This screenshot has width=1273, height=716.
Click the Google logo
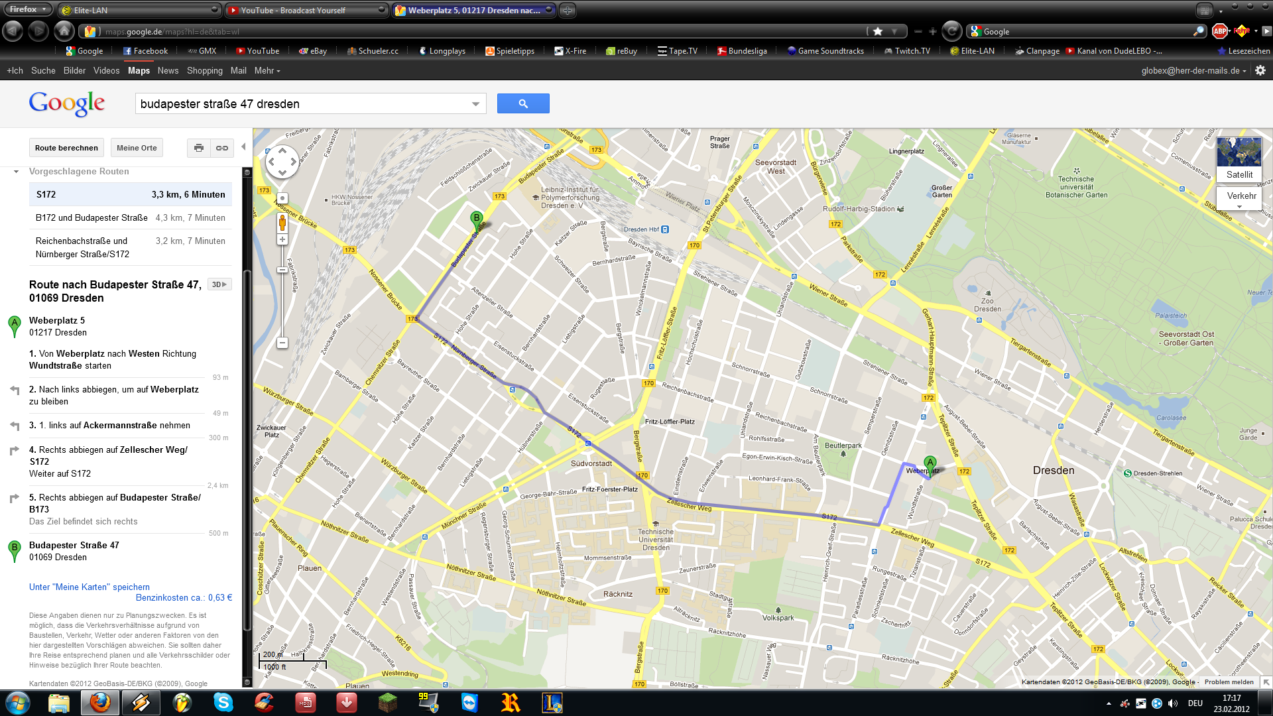66,103
